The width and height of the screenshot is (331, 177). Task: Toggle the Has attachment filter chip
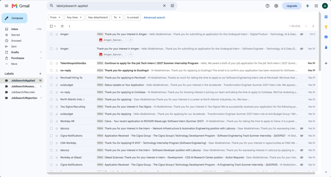[98, 18]
